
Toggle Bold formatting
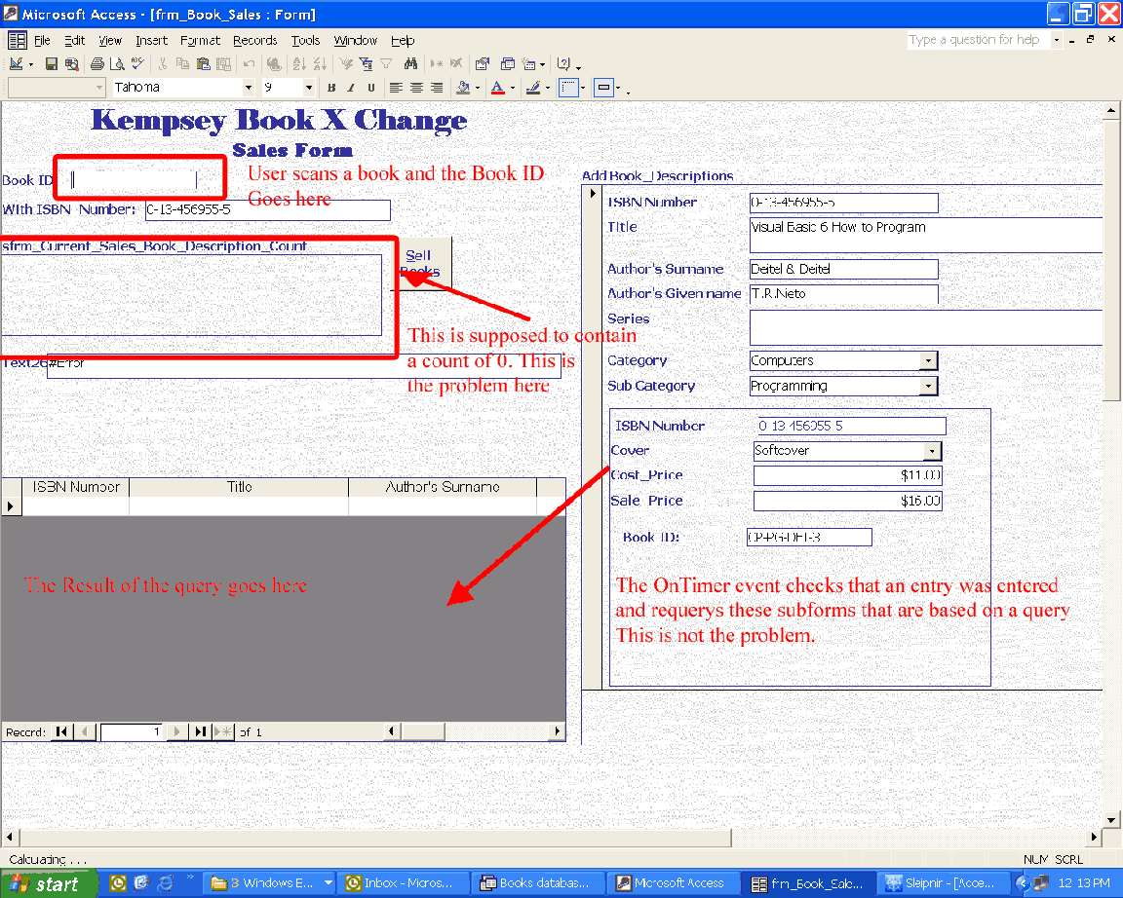(x=330, y=88)
